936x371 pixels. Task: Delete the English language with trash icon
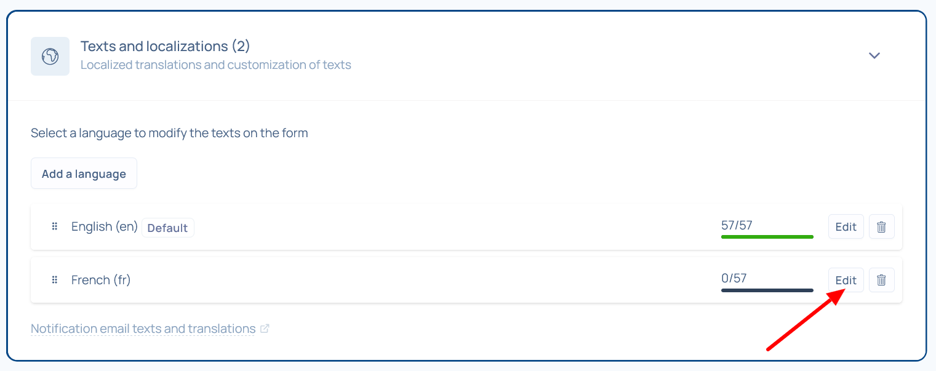pyautogui.click(x=881, y=226)
